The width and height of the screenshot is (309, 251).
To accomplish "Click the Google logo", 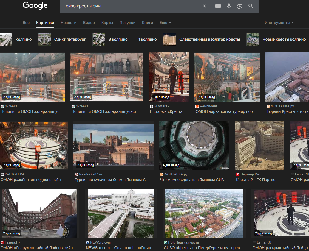I will pos(35,6).
